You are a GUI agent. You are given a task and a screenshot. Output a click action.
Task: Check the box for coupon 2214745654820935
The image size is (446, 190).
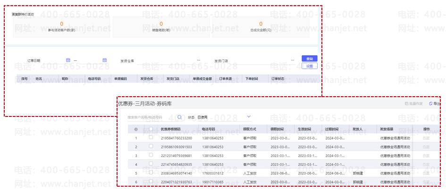pyautogui.click(x=151, y=164)
